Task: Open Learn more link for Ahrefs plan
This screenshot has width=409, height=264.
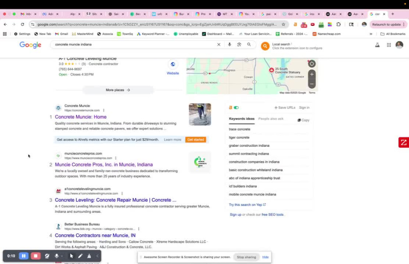Action: click(173, 140)
